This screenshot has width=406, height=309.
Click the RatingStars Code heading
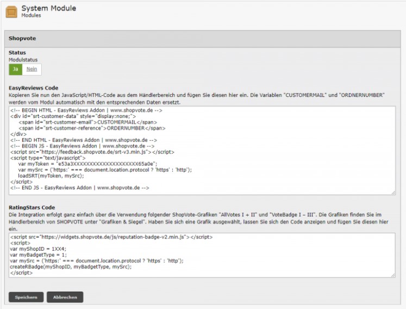tap(32, 207)
